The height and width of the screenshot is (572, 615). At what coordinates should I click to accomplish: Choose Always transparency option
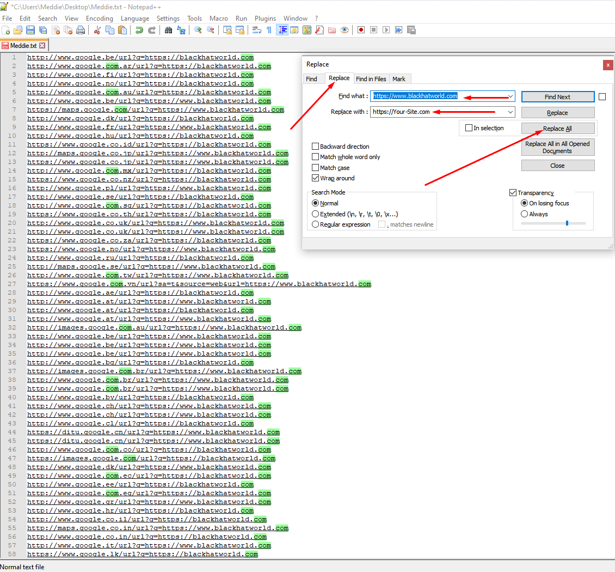coord(525,214)
